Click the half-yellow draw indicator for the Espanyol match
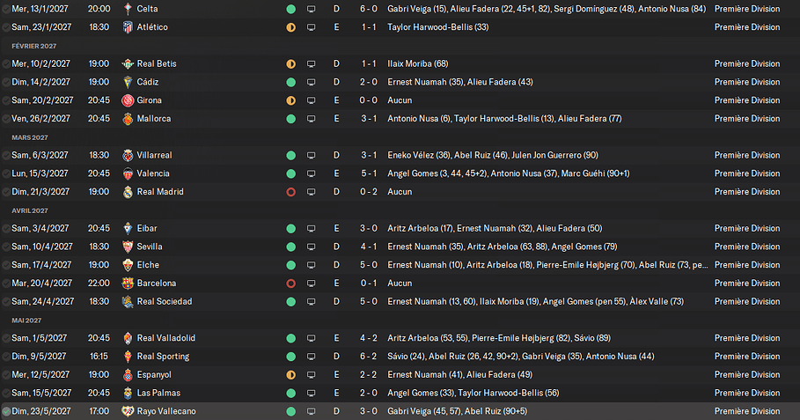 (290, 374)
